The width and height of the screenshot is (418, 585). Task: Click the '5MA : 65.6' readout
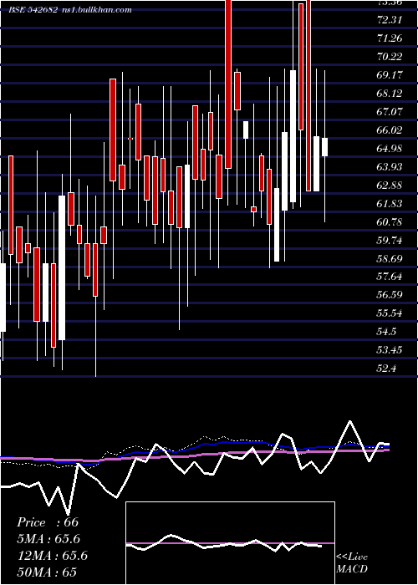(x=48, y=539)
